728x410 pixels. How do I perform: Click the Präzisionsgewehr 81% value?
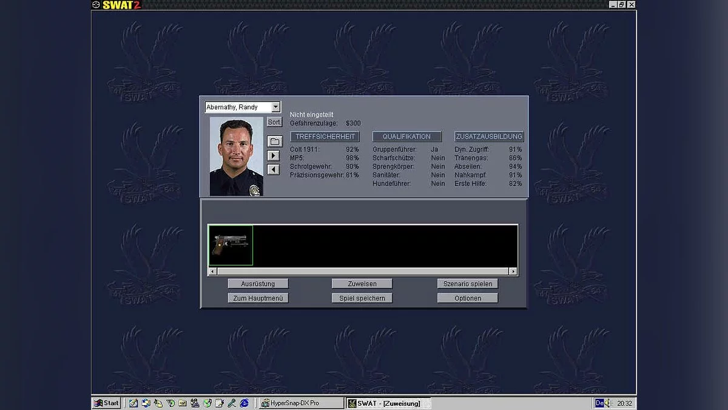click(352, 175)
